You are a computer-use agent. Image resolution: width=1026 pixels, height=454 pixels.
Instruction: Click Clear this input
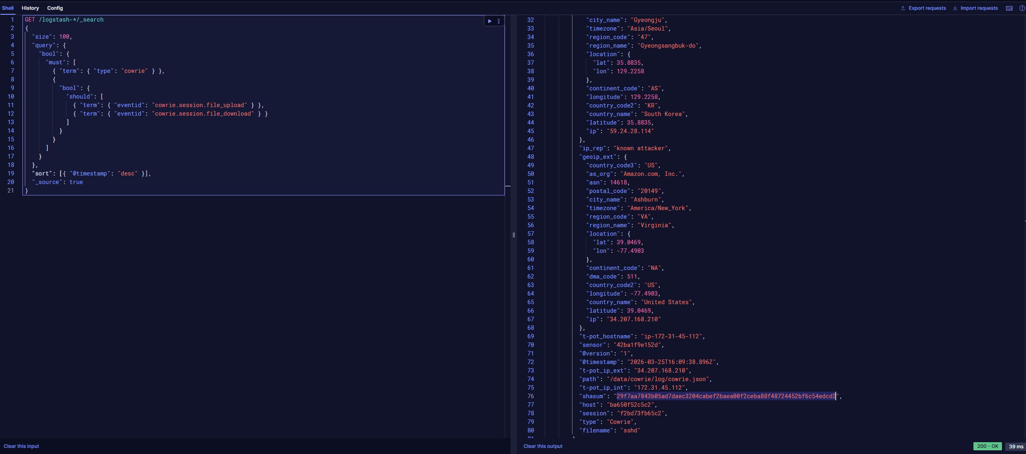click(x=21, y=446)
